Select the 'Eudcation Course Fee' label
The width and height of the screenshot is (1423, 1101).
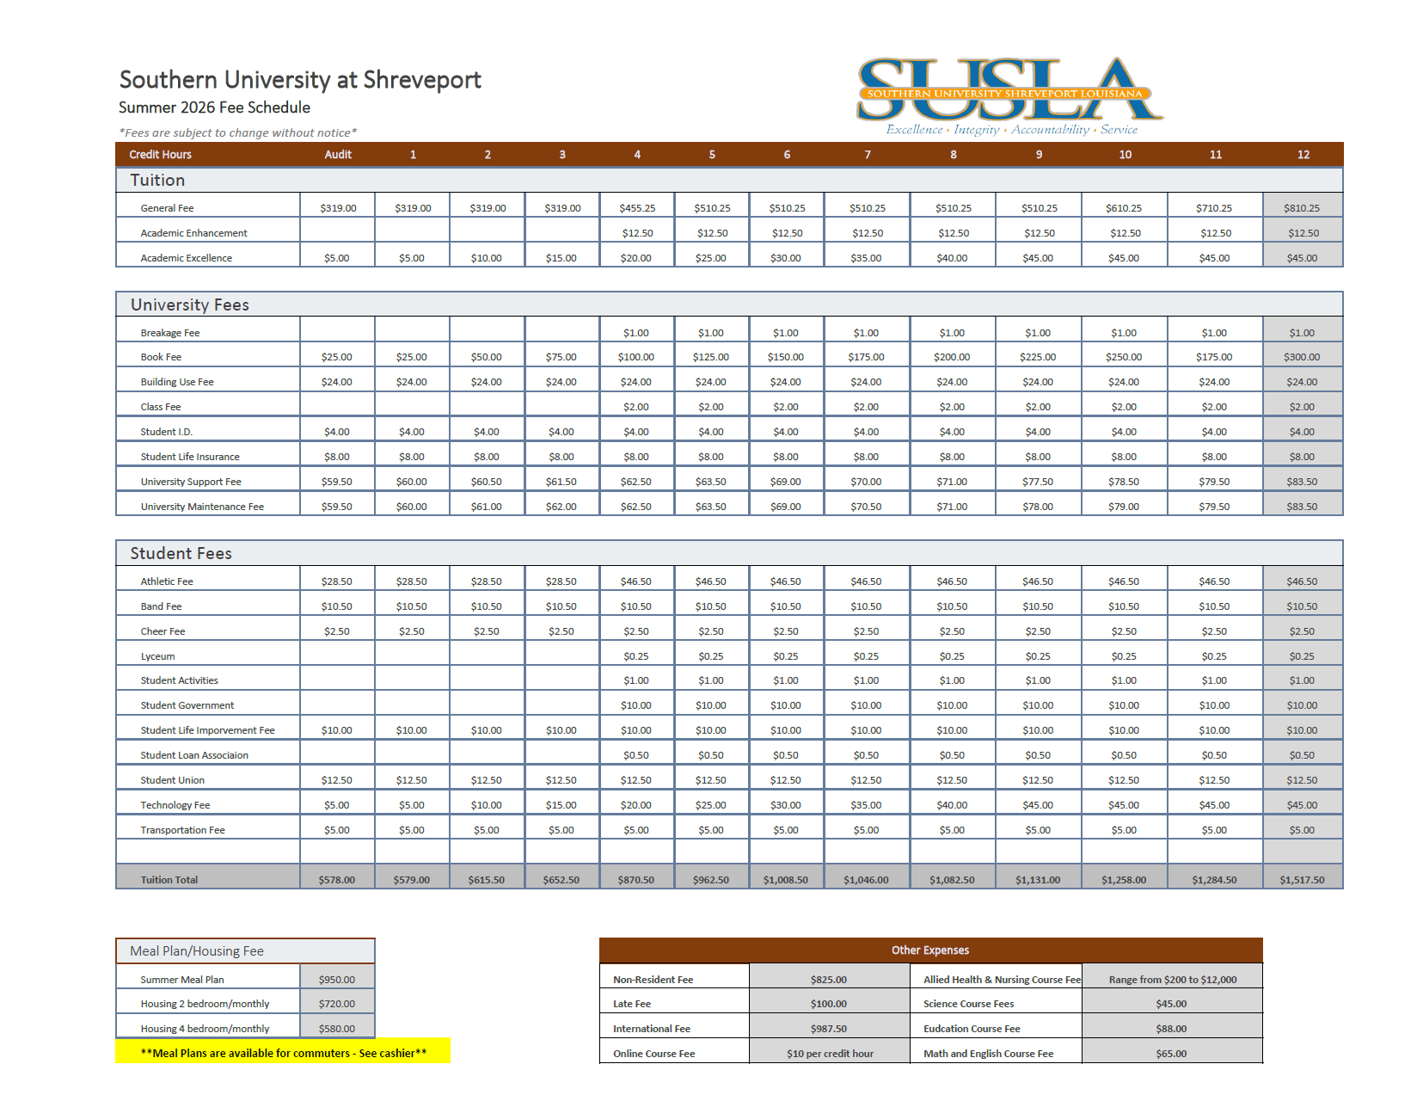pos(972,1029)
